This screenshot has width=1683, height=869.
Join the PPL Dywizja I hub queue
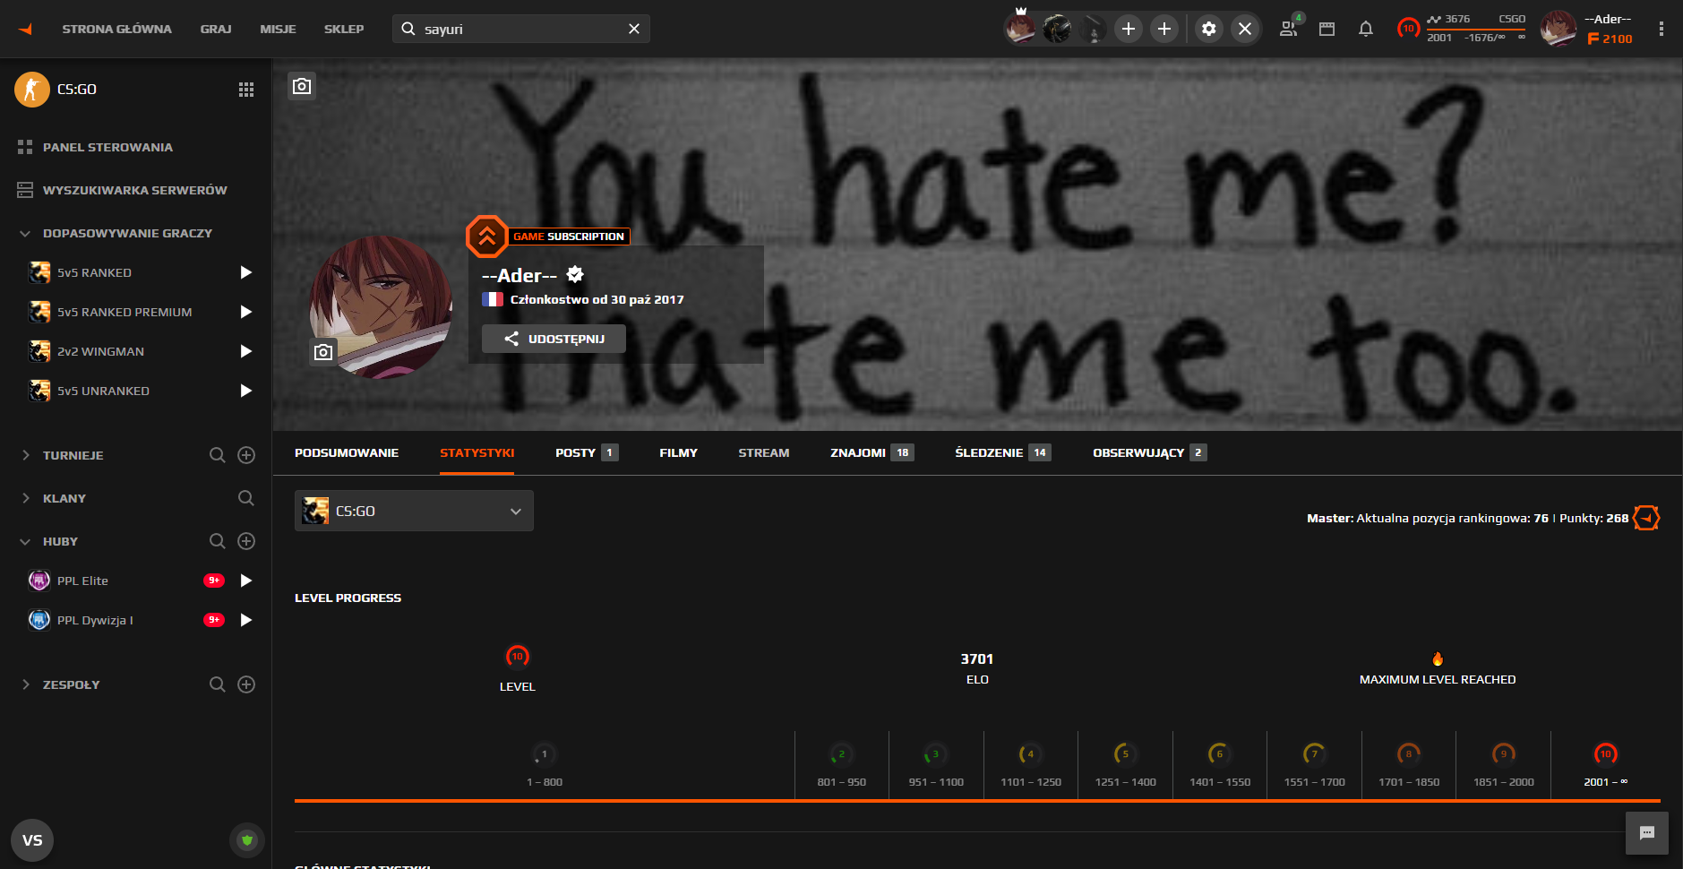click(246, 620)
